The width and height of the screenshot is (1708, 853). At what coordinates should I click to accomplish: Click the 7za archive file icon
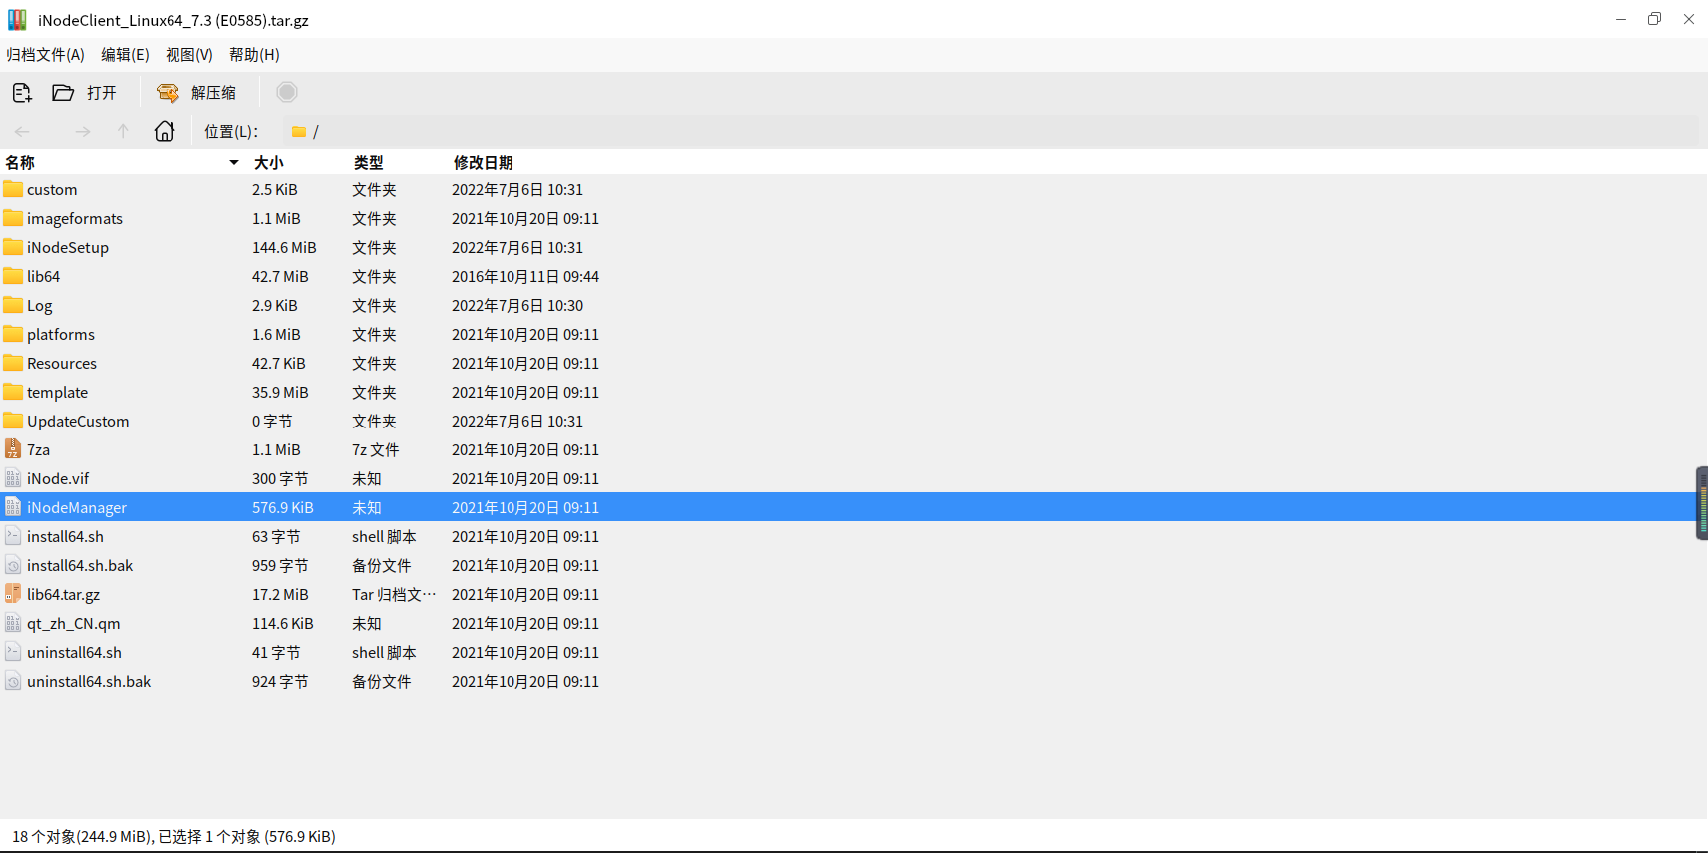click(13, 449)
